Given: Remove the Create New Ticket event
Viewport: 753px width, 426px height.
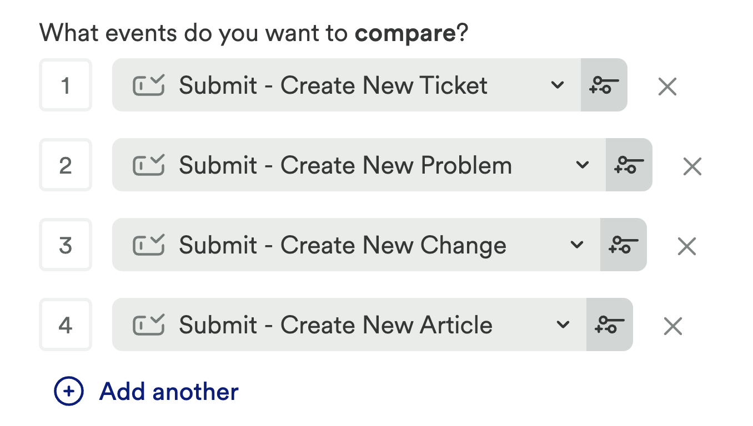Looking at the screenshot, I should click(x=667, y=86).
